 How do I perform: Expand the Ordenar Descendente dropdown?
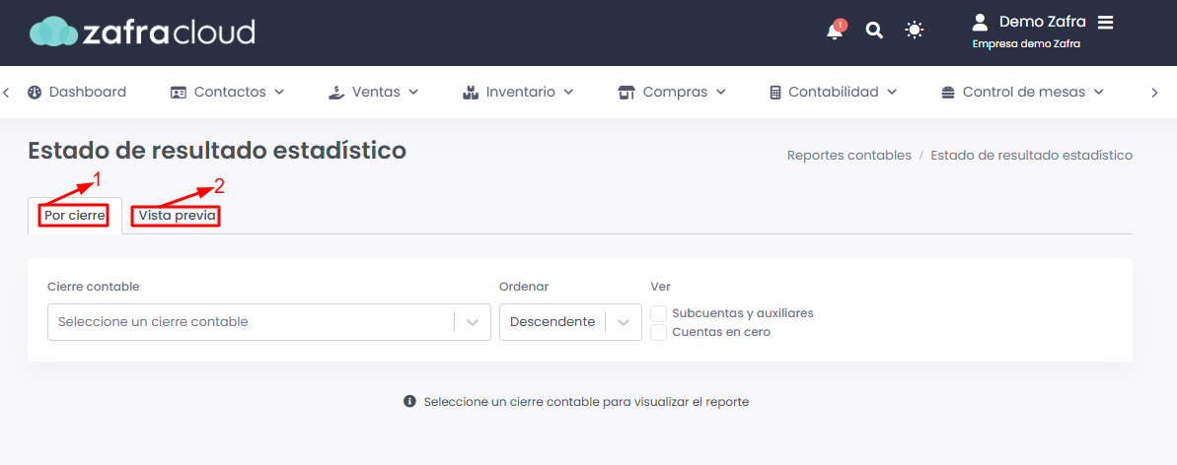570,322
